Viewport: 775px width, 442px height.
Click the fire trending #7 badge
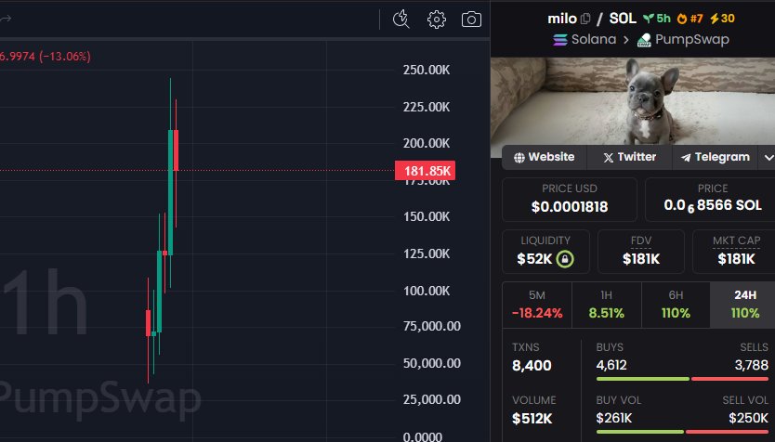[690, 19]
